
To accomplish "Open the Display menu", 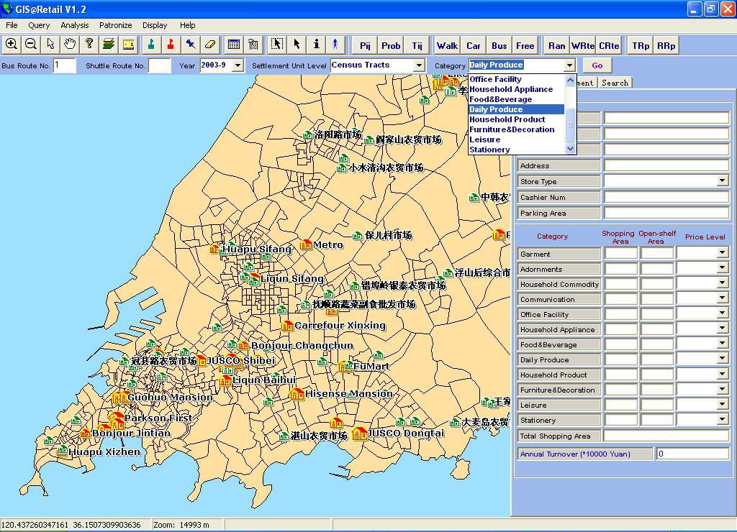I will tap(155, 25).
